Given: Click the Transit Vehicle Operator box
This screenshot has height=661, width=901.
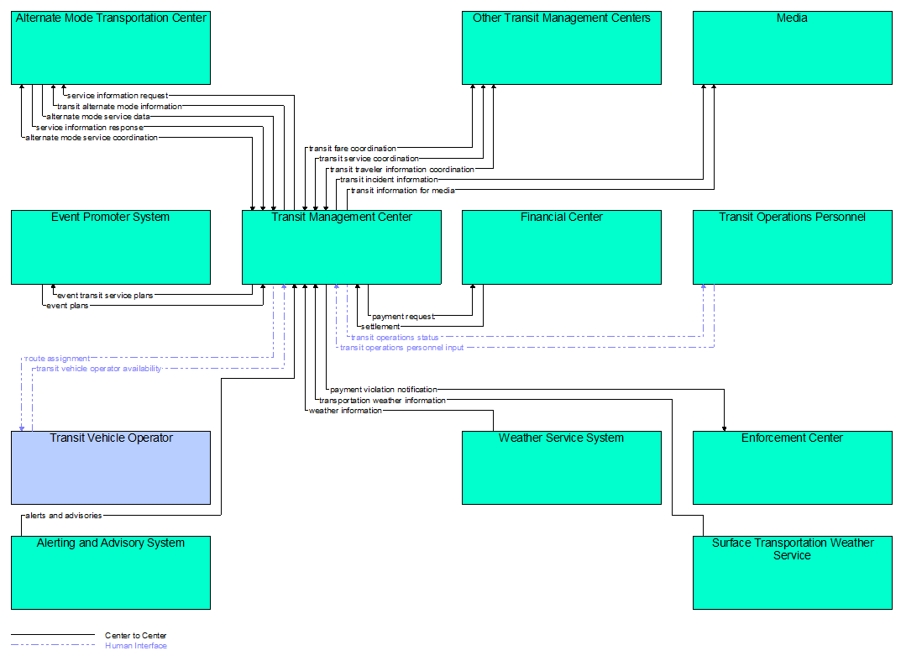Looking at the screenshot, I should click(111, 468).
